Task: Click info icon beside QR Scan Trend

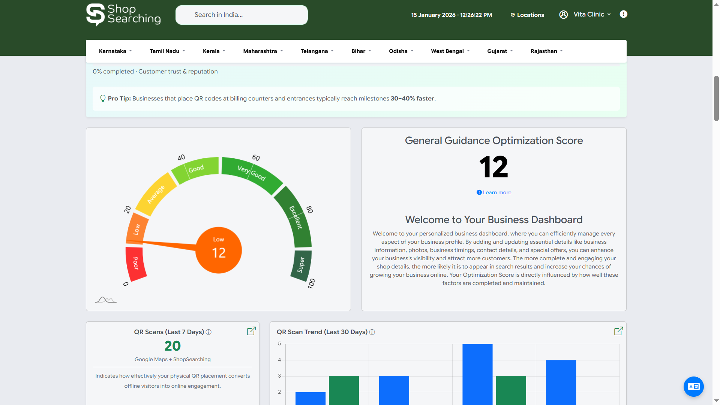Action: [372, 332]
